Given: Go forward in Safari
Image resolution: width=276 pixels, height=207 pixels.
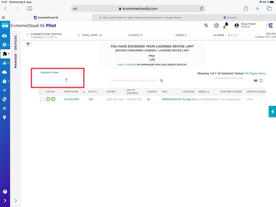Looking at the screenshot, I should pyautogui.click(x=17, y=9).
